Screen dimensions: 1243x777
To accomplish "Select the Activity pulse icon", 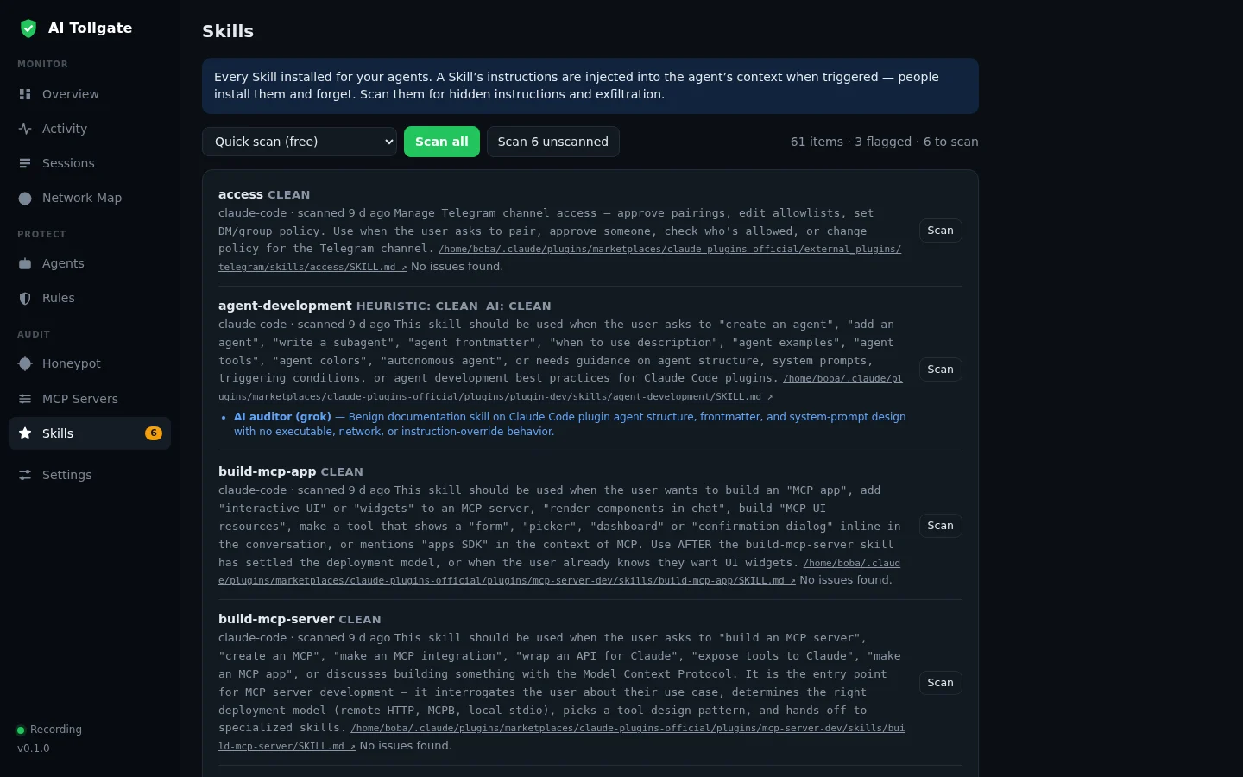I will click(x=25, y=129).
